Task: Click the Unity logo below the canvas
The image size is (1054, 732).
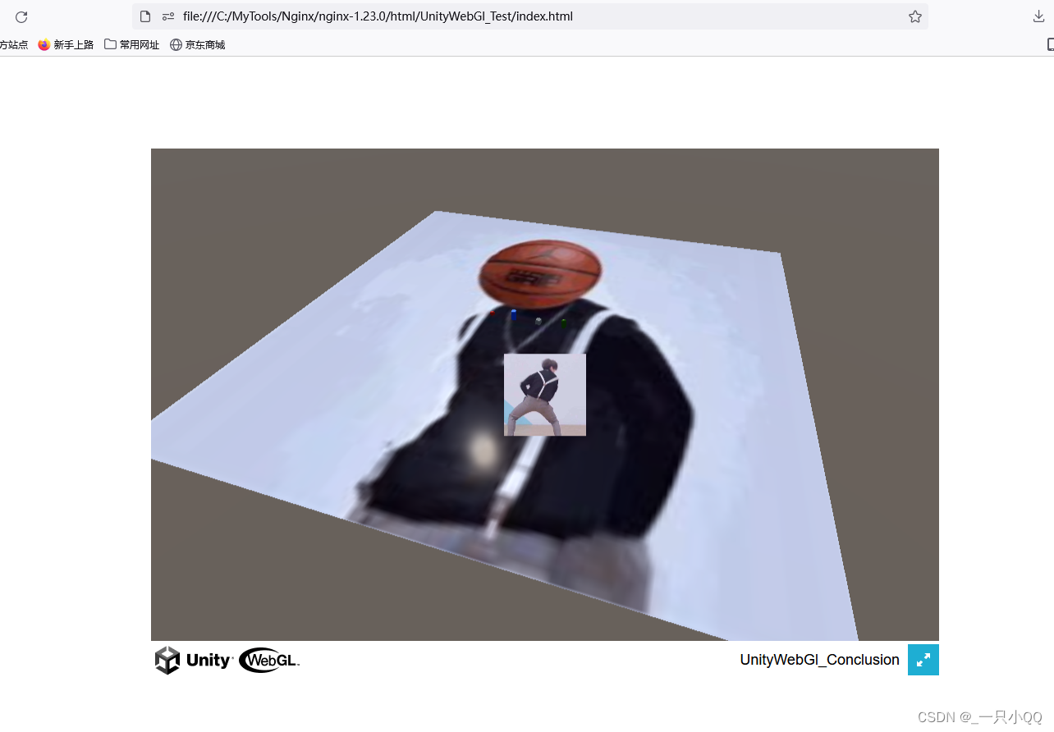Action: 194,660
